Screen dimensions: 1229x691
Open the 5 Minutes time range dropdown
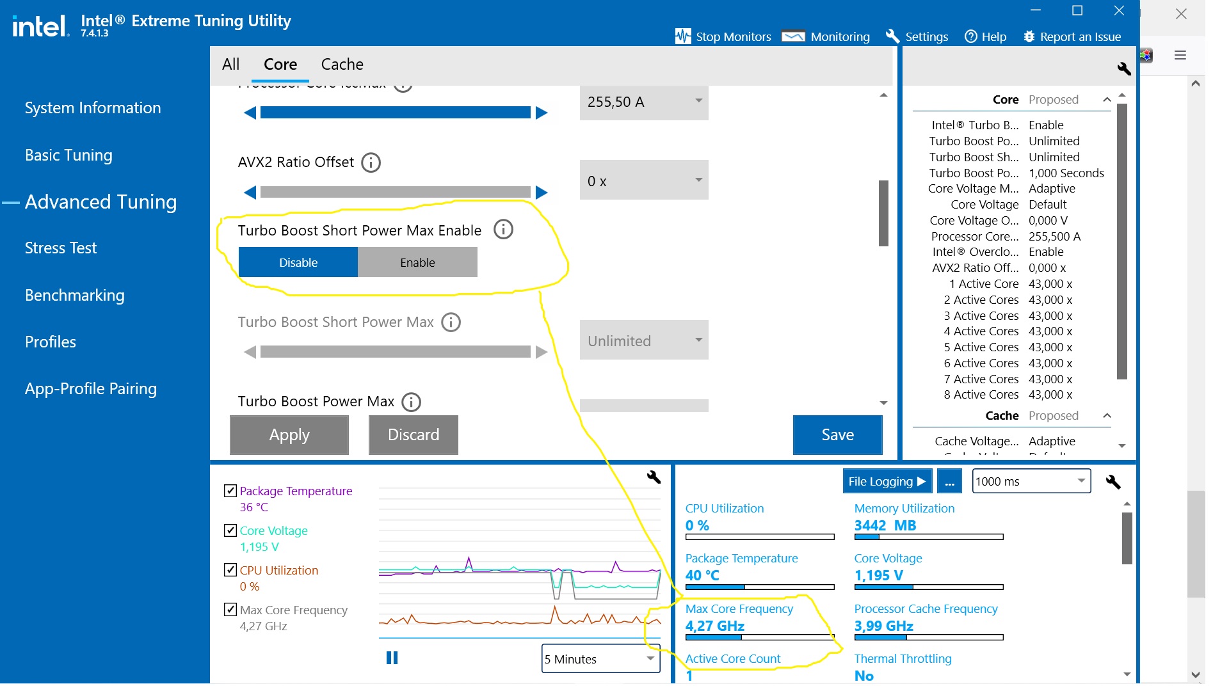click(601, 659)
